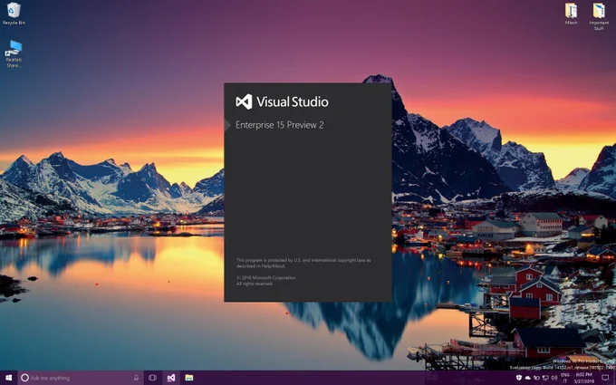Click the network tray icon

coord(545,378)
